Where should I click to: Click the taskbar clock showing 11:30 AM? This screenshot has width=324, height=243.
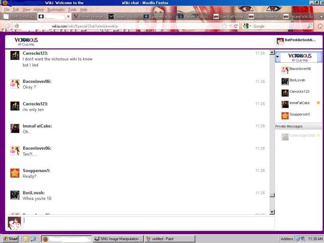pyautogui.click(x=315, y=239)
